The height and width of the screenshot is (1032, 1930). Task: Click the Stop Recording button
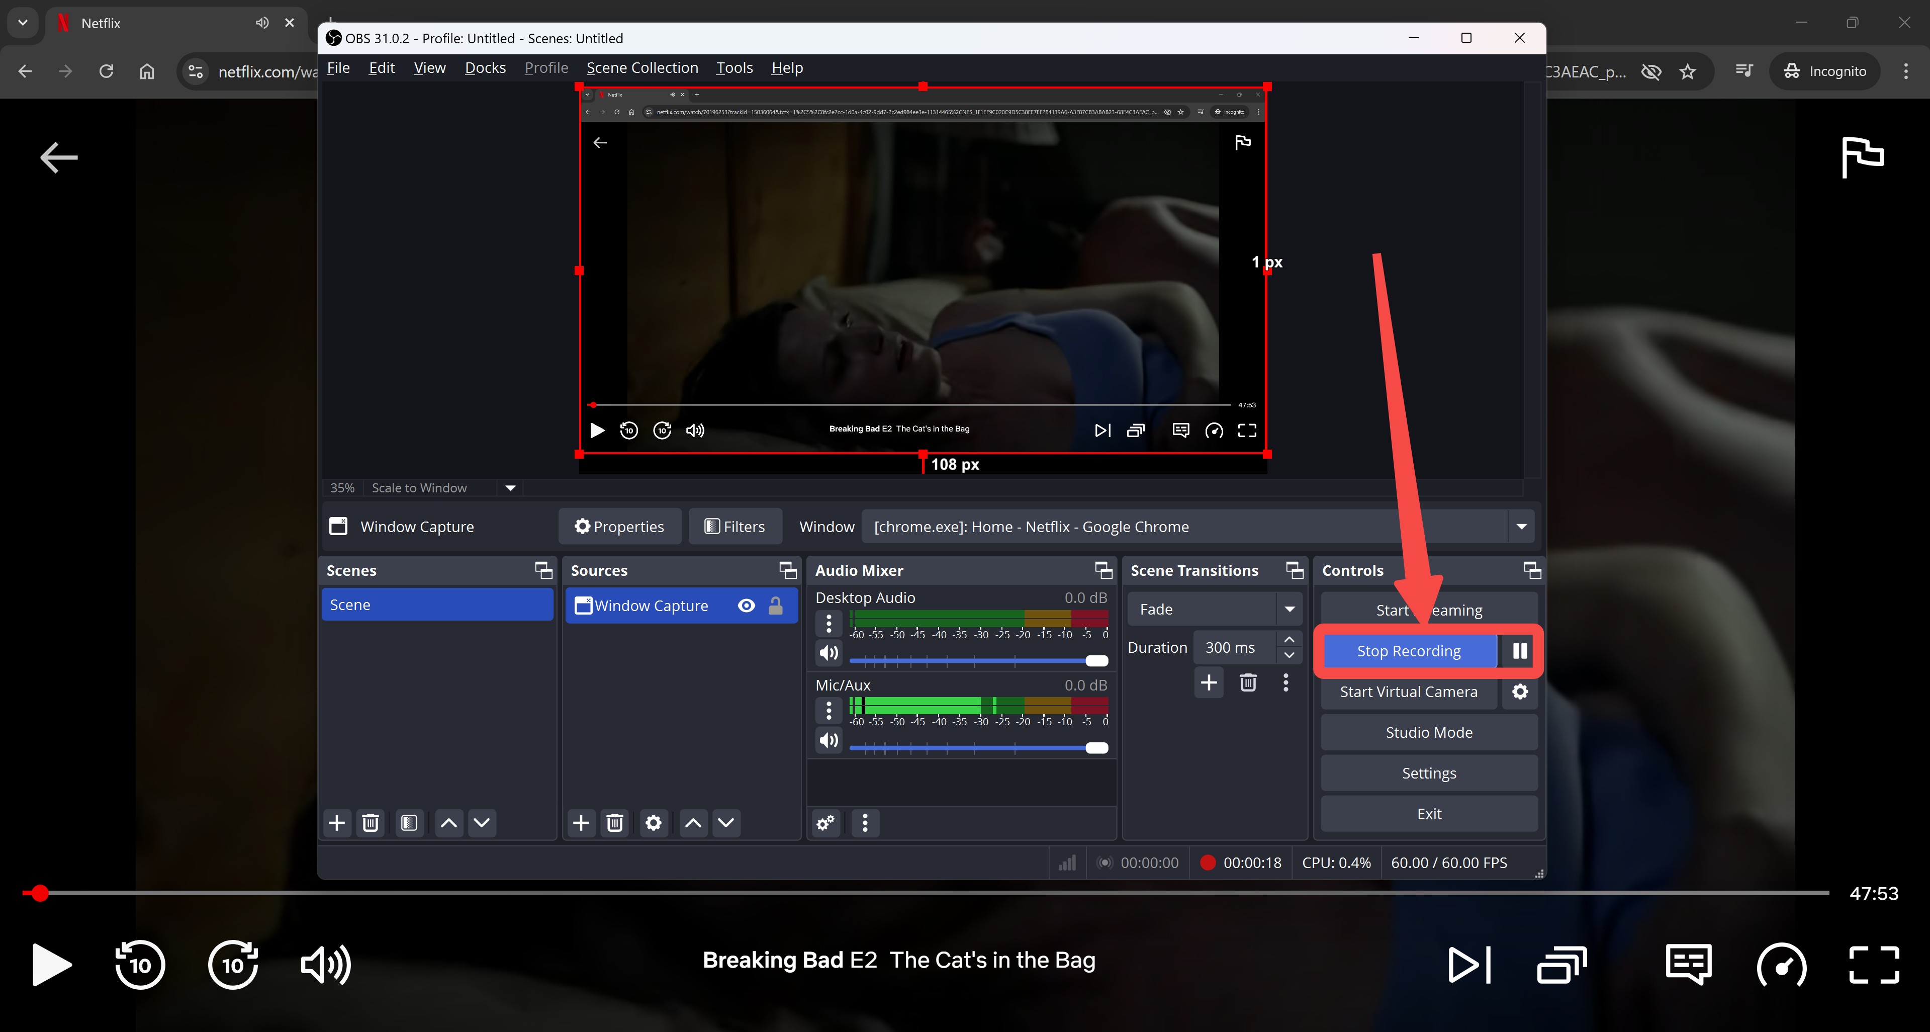pos(1409,650)
